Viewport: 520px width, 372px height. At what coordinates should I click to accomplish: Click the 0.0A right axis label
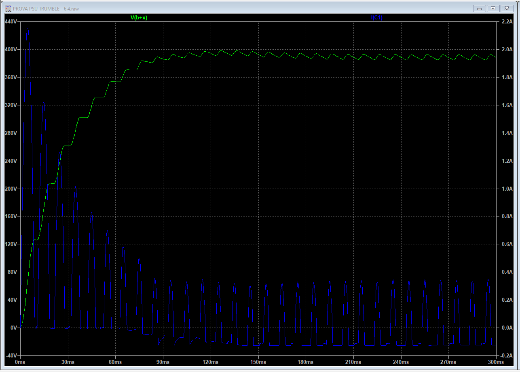507,328
